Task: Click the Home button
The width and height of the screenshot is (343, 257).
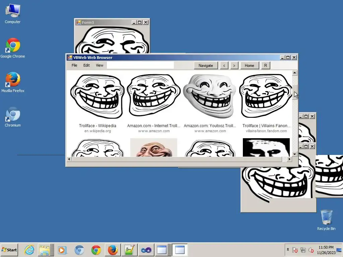Action: pos(249,65)
